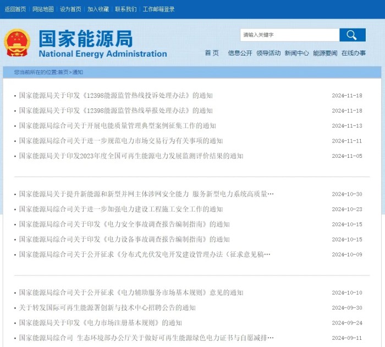The image size is (385, 347).
Task: Click the national emblem logo
Action: point(17,43)
